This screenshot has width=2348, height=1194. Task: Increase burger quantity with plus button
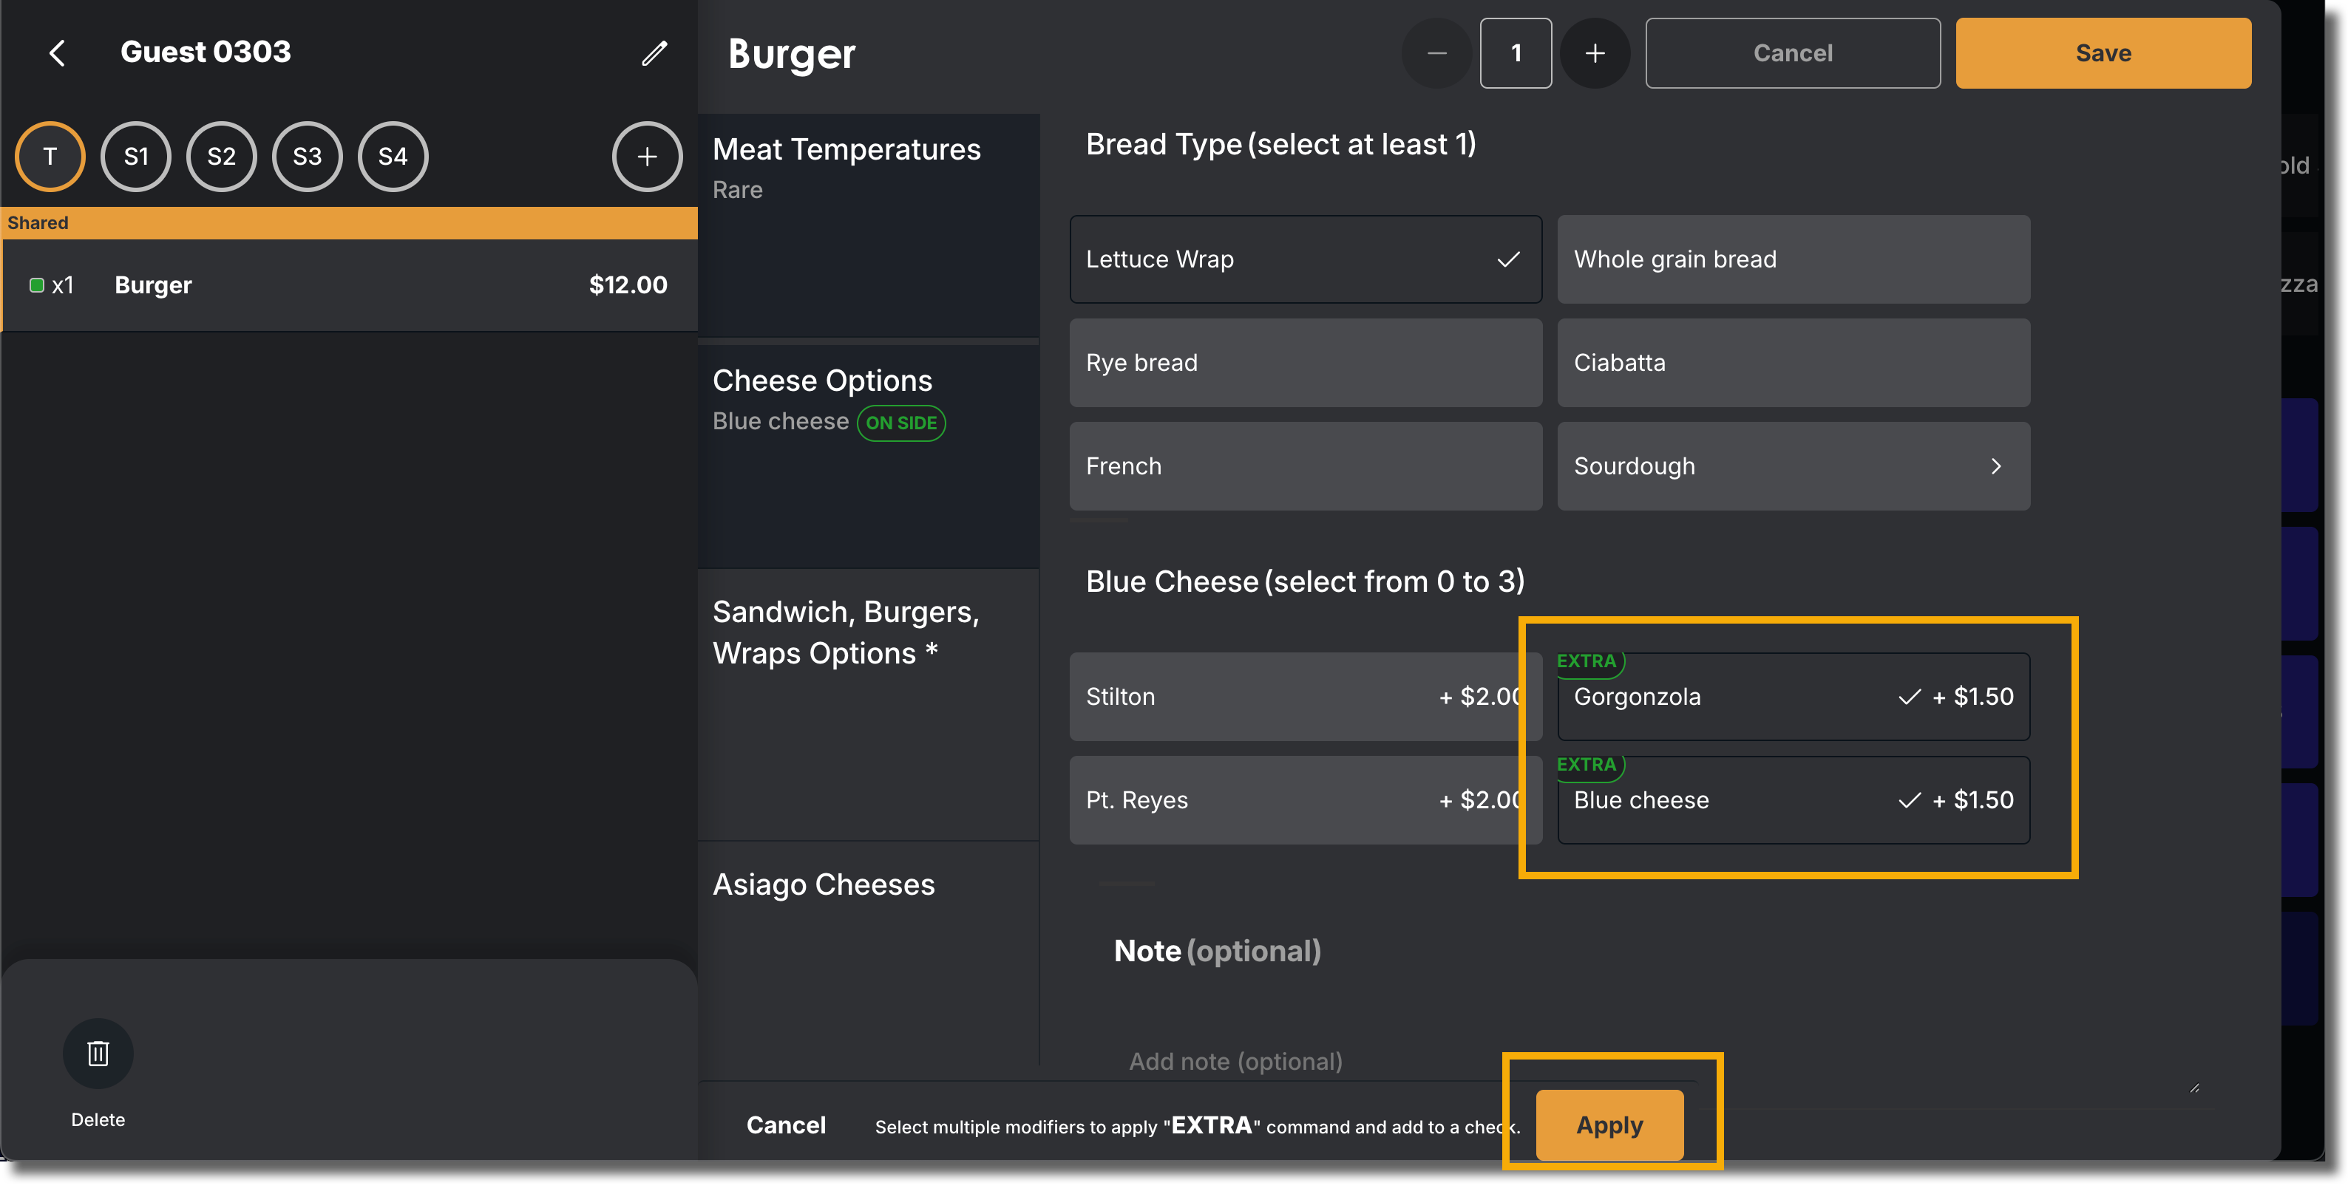coord(1594,52)
